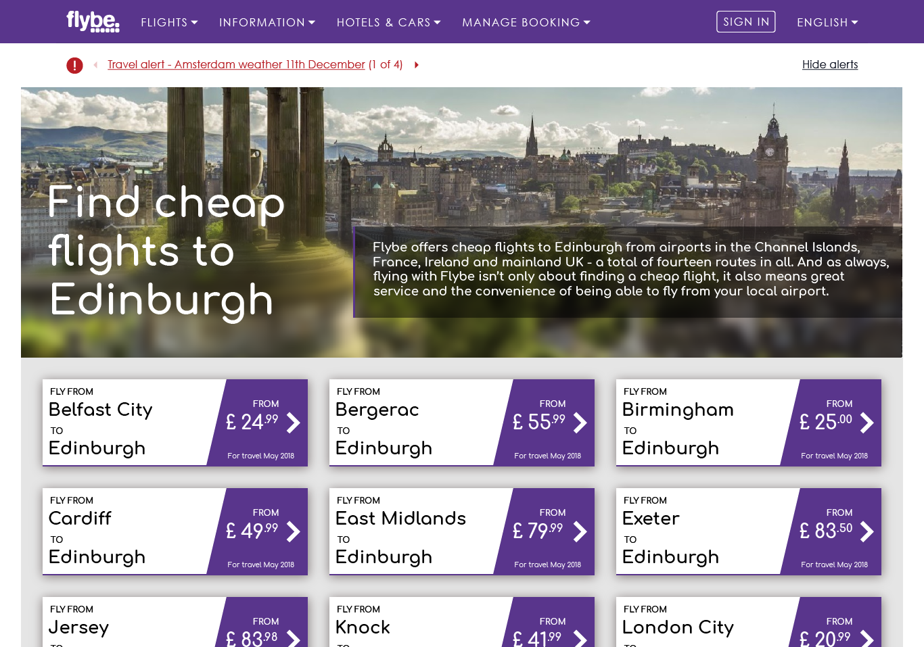Screen dimensions: 924x647
Task: Click the £55.99 Bergerac price
Action: (539, 422)
